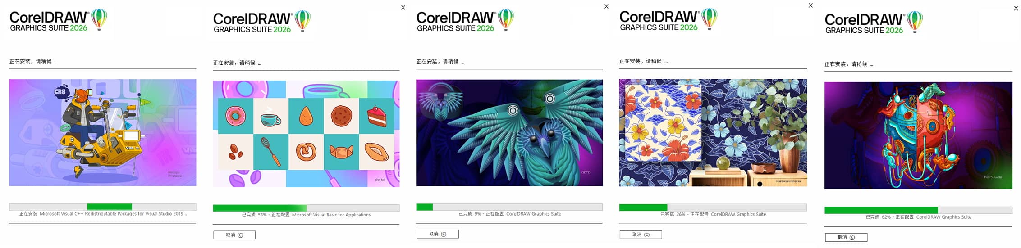This screenshot has width=1021, height=248.
Task: Select the pretzel icon tile
Action: (x=306, y=152)
